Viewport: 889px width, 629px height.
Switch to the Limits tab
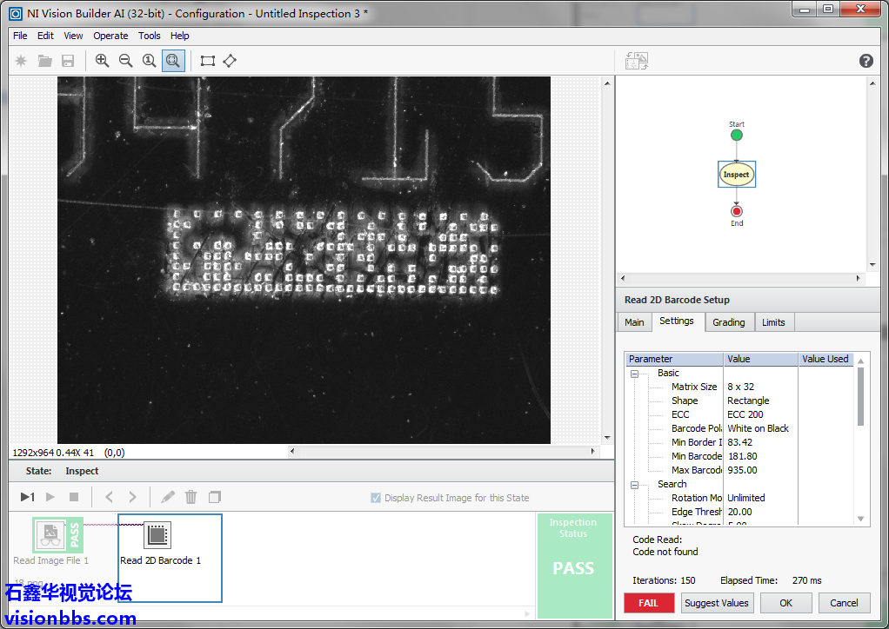click(773, 322)
